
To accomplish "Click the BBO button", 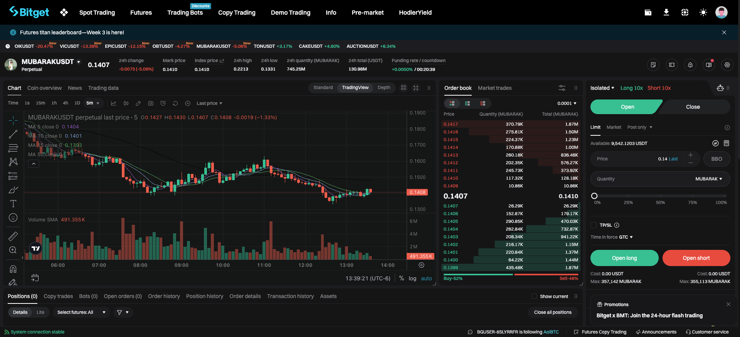I will pyautogui.click(x=716, y=159).
